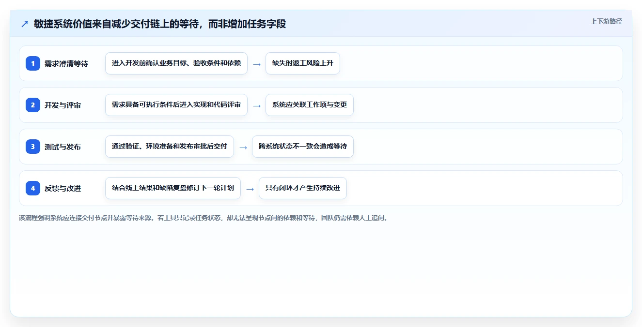Select the 反馈与改进 step label

pos(63,188)
